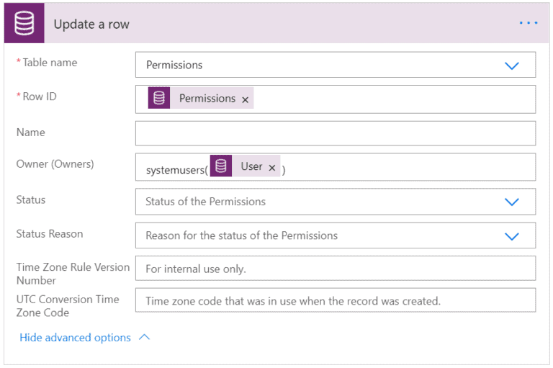This screenshot has height=368, width=553.
Task: Click the UTC Conversion Time Zone Code field
Action: [x=335, y=300]
